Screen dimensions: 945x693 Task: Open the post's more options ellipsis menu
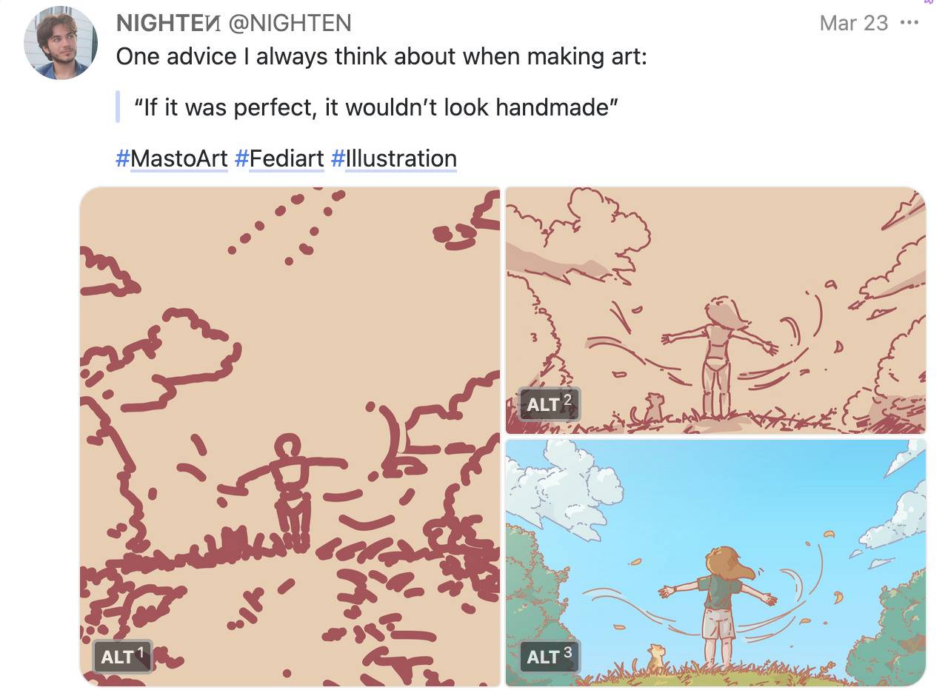pos(909,23)
